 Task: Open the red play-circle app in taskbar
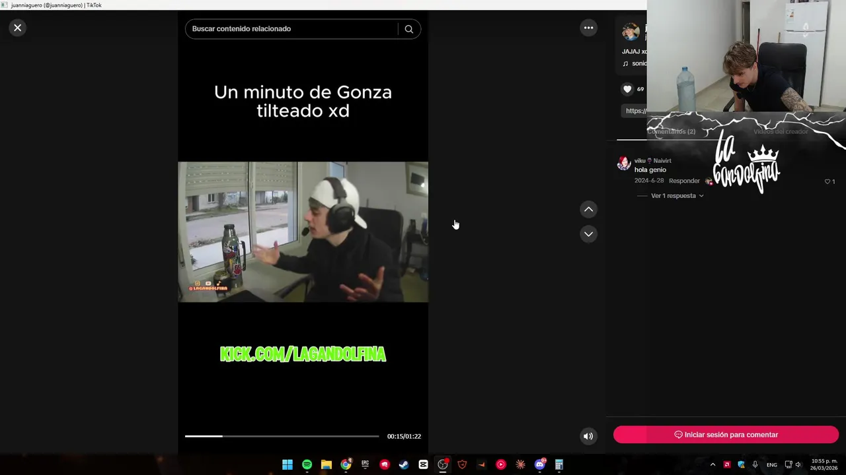click(x=501, y=464)
